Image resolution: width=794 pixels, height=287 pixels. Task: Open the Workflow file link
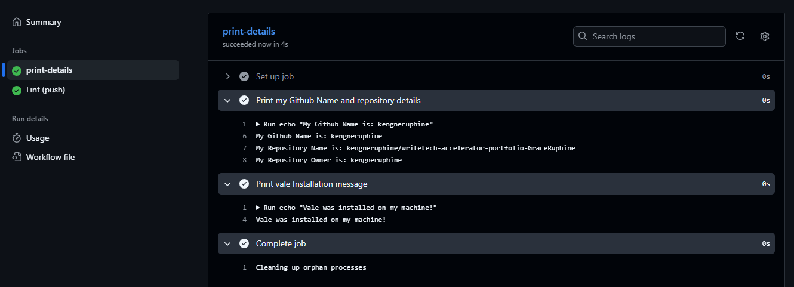coord(50,157)
